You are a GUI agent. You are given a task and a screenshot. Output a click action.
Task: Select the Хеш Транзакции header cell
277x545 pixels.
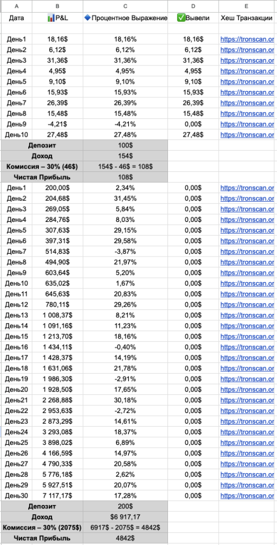248,18
